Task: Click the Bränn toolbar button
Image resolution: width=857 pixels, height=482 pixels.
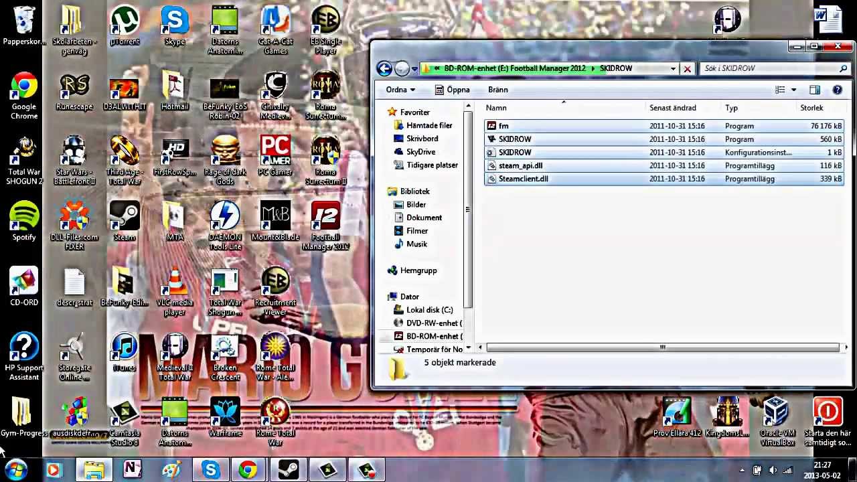Action: tap(498, 90)
